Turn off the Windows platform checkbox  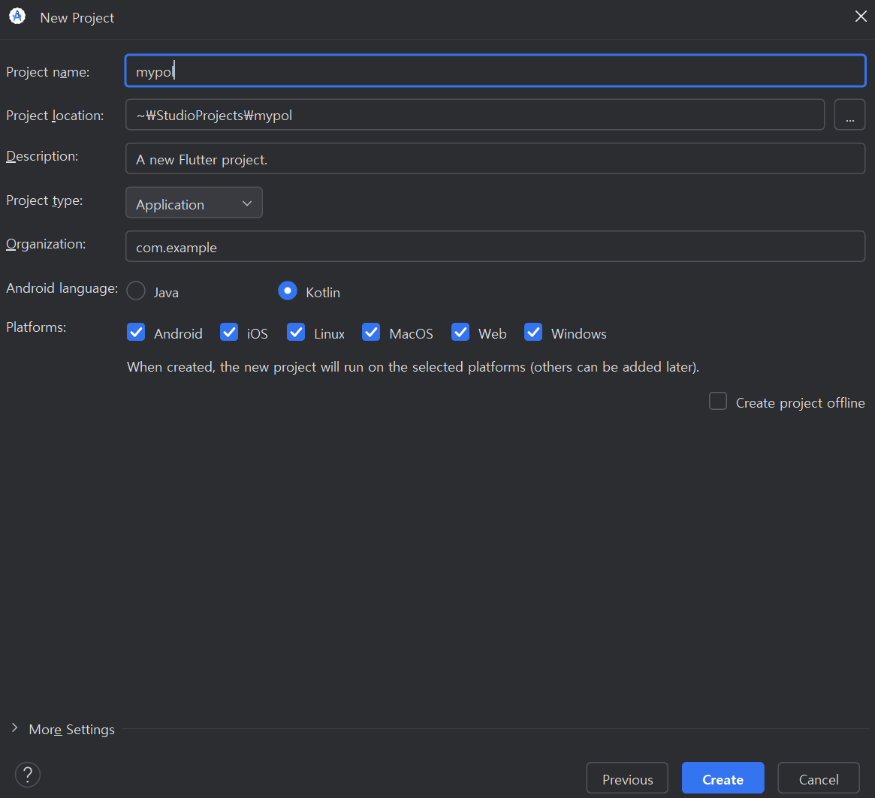pos(533,333)
